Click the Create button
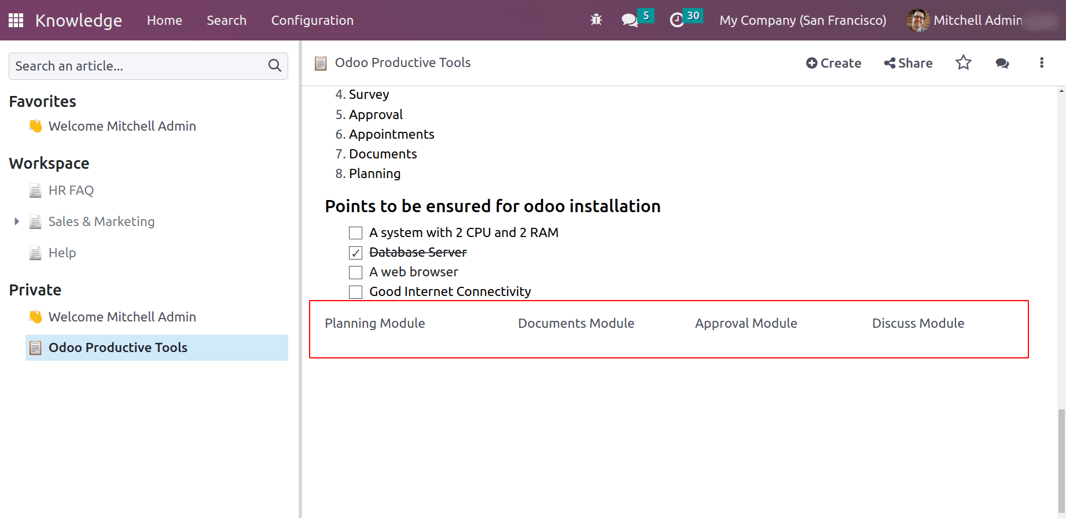 833,63
